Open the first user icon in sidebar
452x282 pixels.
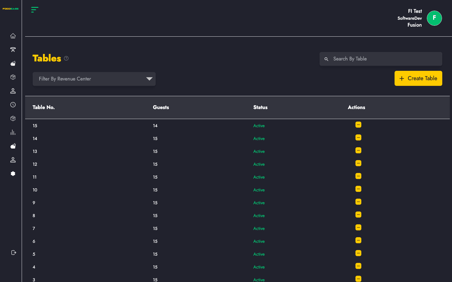[13, 91]
